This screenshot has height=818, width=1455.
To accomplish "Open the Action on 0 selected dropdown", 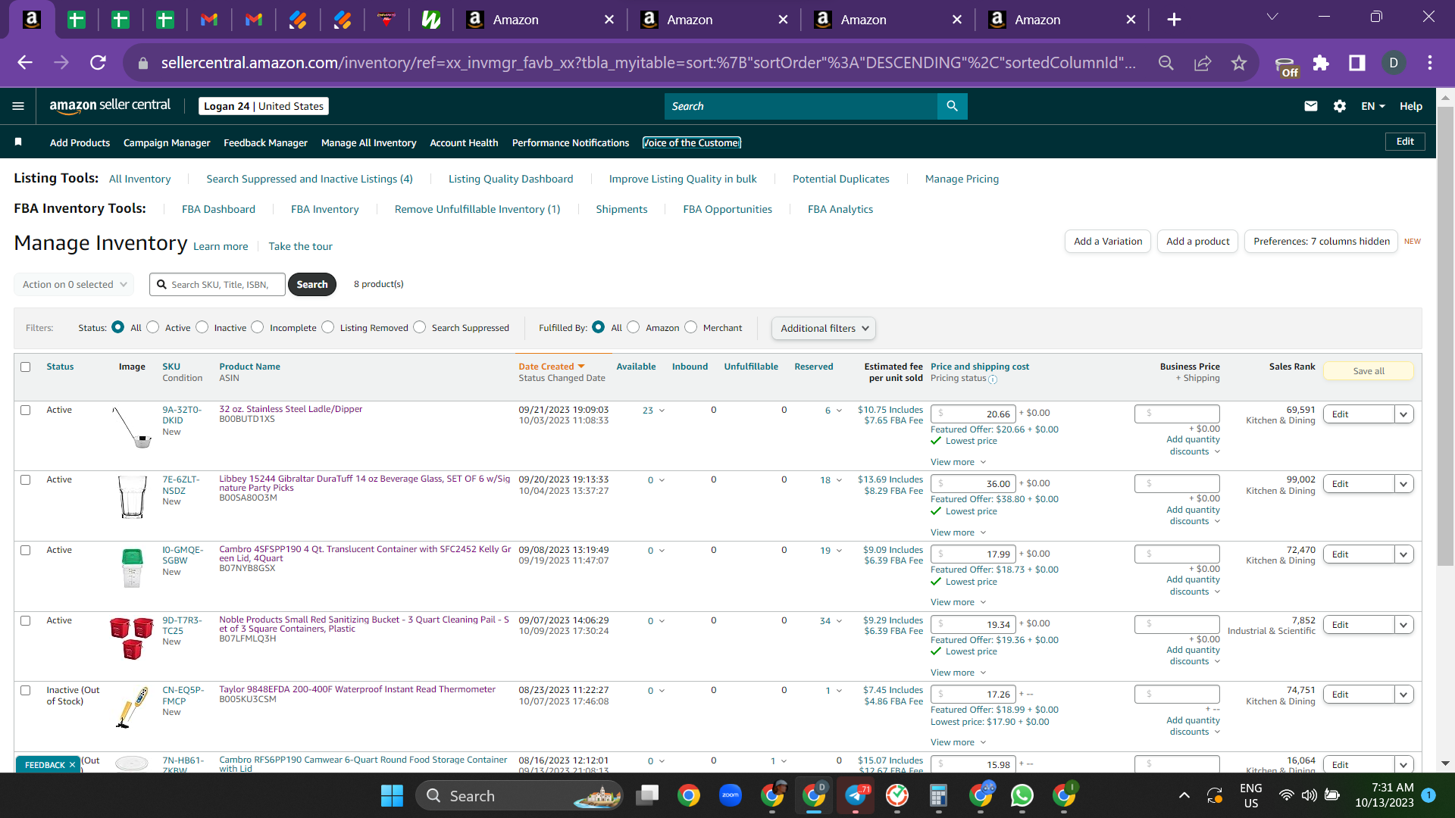I will click(x=74, y=284).
